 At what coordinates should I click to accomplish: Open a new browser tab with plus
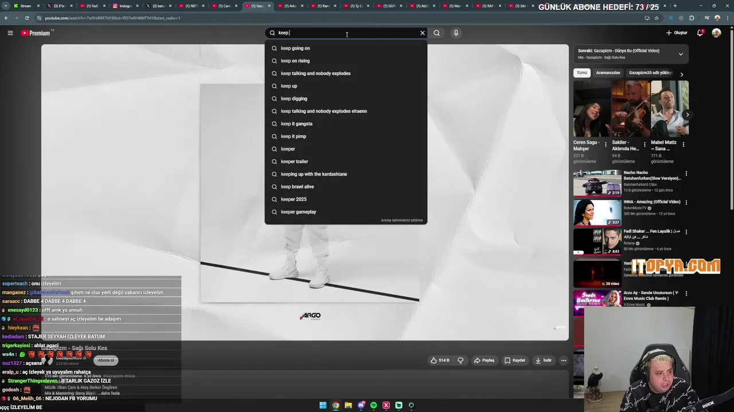[x=675, y=6]
